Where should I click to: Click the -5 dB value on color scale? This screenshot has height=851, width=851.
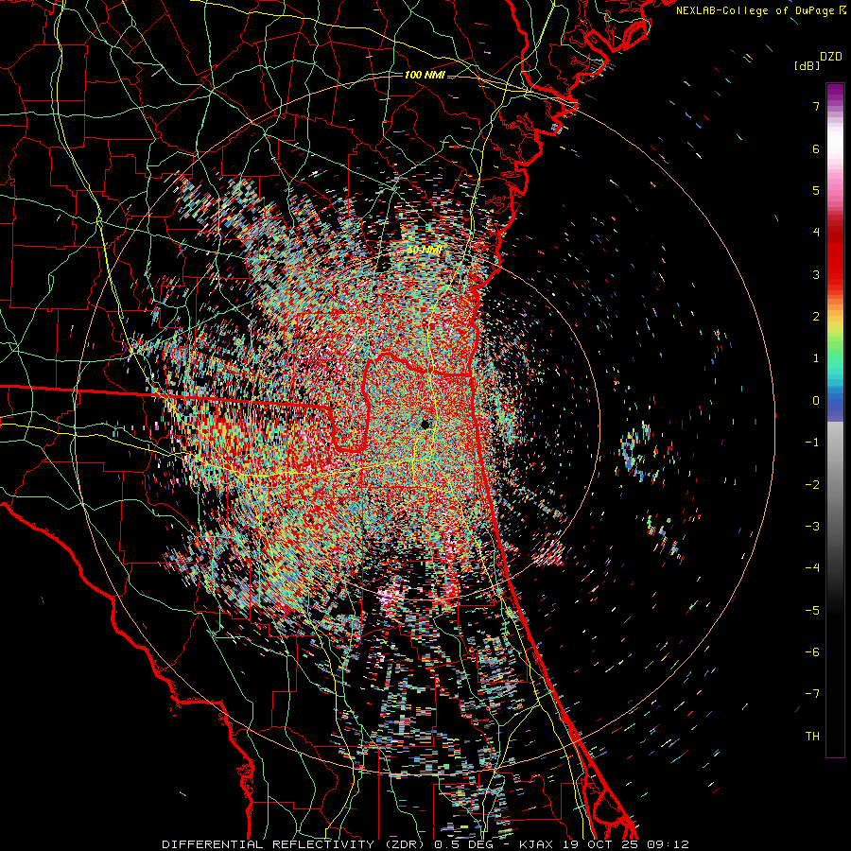(x=812, y=611)
